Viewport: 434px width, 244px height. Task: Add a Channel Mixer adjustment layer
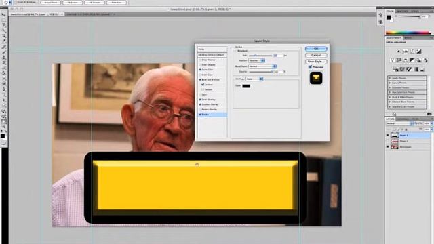point(426,60)
